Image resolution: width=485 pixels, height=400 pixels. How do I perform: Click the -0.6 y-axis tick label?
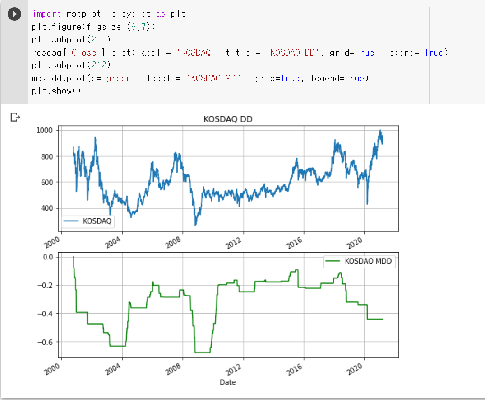click(x=45, y=342)
